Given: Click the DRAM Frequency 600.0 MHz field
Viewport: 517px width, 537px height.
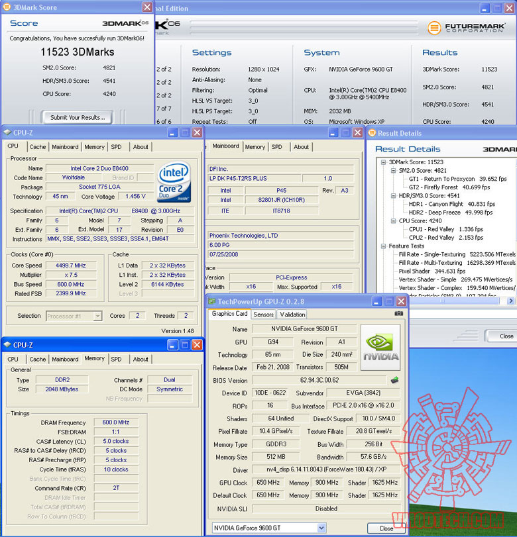Looking at the screenshot, I should (x=116, y=422).
